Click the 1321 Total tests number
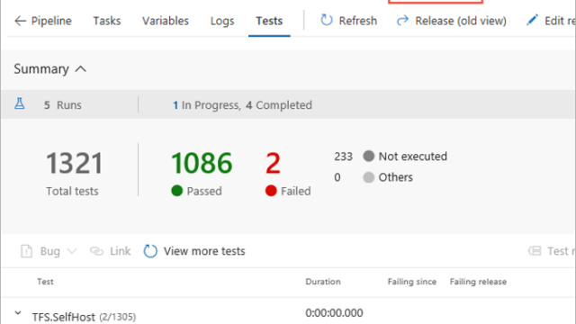576x324 pixels. [75, 163]
